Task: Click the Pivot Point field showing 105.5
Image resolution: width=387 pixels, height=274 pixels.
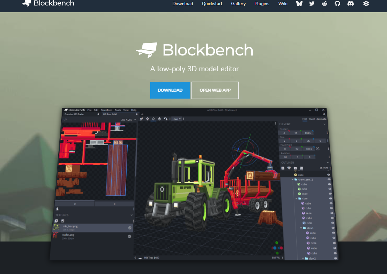Action: pyautogui.click(x=309, y=149)
